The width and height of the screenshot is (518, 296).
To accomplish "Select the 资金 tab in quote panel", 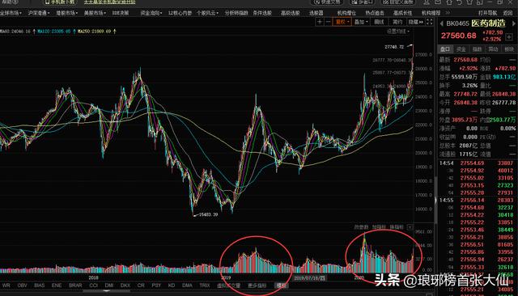I will pos(461,49).
